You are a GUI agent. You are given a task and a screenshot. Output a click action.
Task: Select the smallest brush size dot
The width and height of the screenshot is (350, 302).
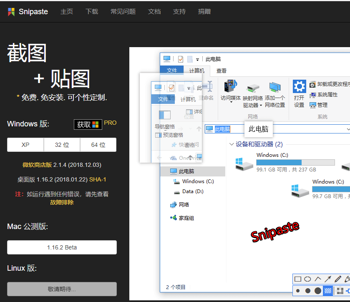pos(298,291)
